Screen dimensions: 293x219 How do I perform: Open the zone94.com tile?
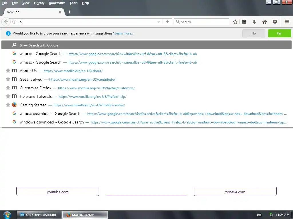235,192
